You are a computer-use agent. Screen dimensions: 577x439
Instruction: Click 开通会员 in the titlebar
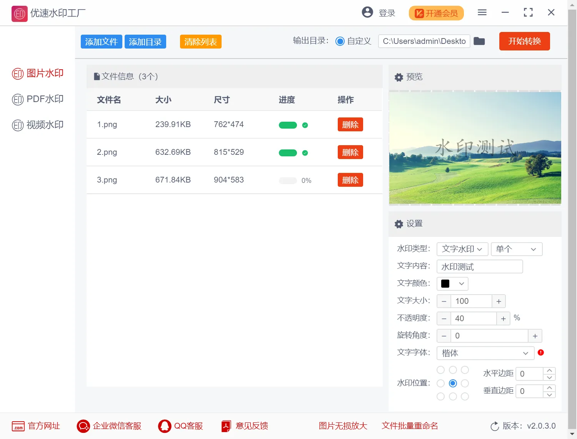pos(436,13)
